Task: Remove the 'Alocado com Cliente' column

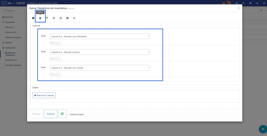Action: [55, 74]
